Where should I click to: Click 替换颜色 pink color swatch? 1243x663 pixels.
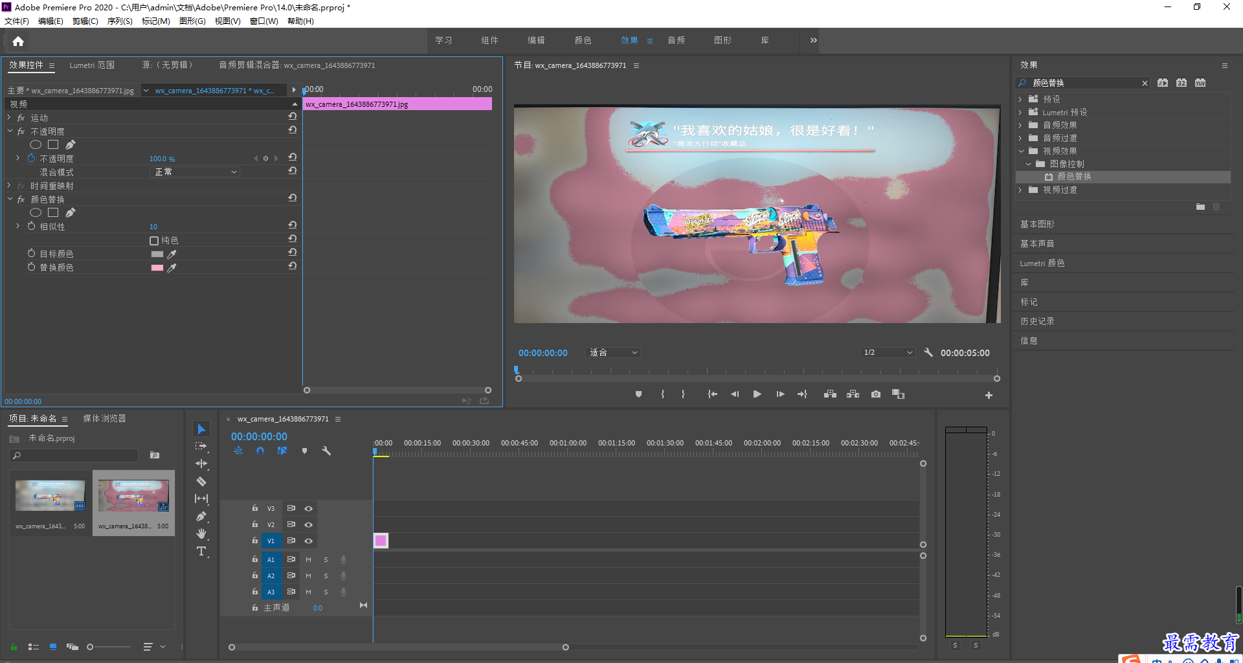[x=157, y=268]
